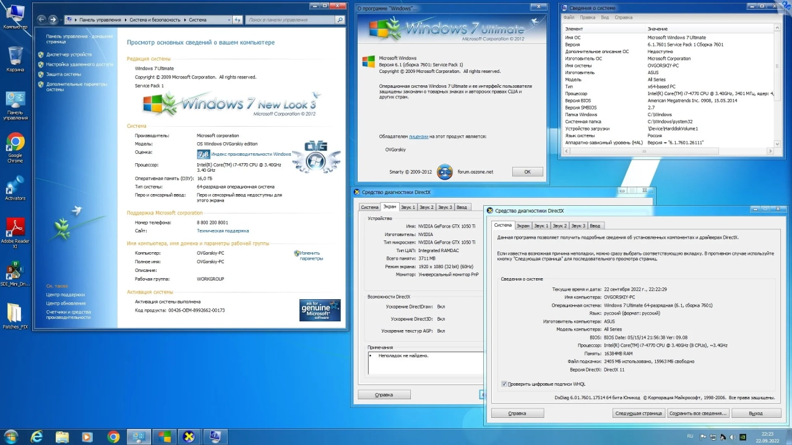Viewport: 792px width, 445px height.
Task: Click Выход button in DirectX diagnostic
Action: (755, 413)
